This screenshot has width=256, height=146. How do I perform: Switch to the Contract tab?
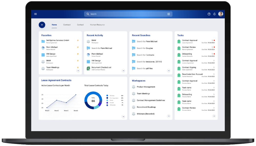click(67, 25)
